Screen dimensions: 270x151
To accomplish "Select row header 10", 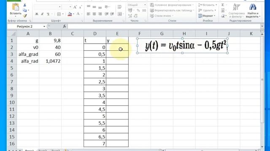I will tap(12, 102).
